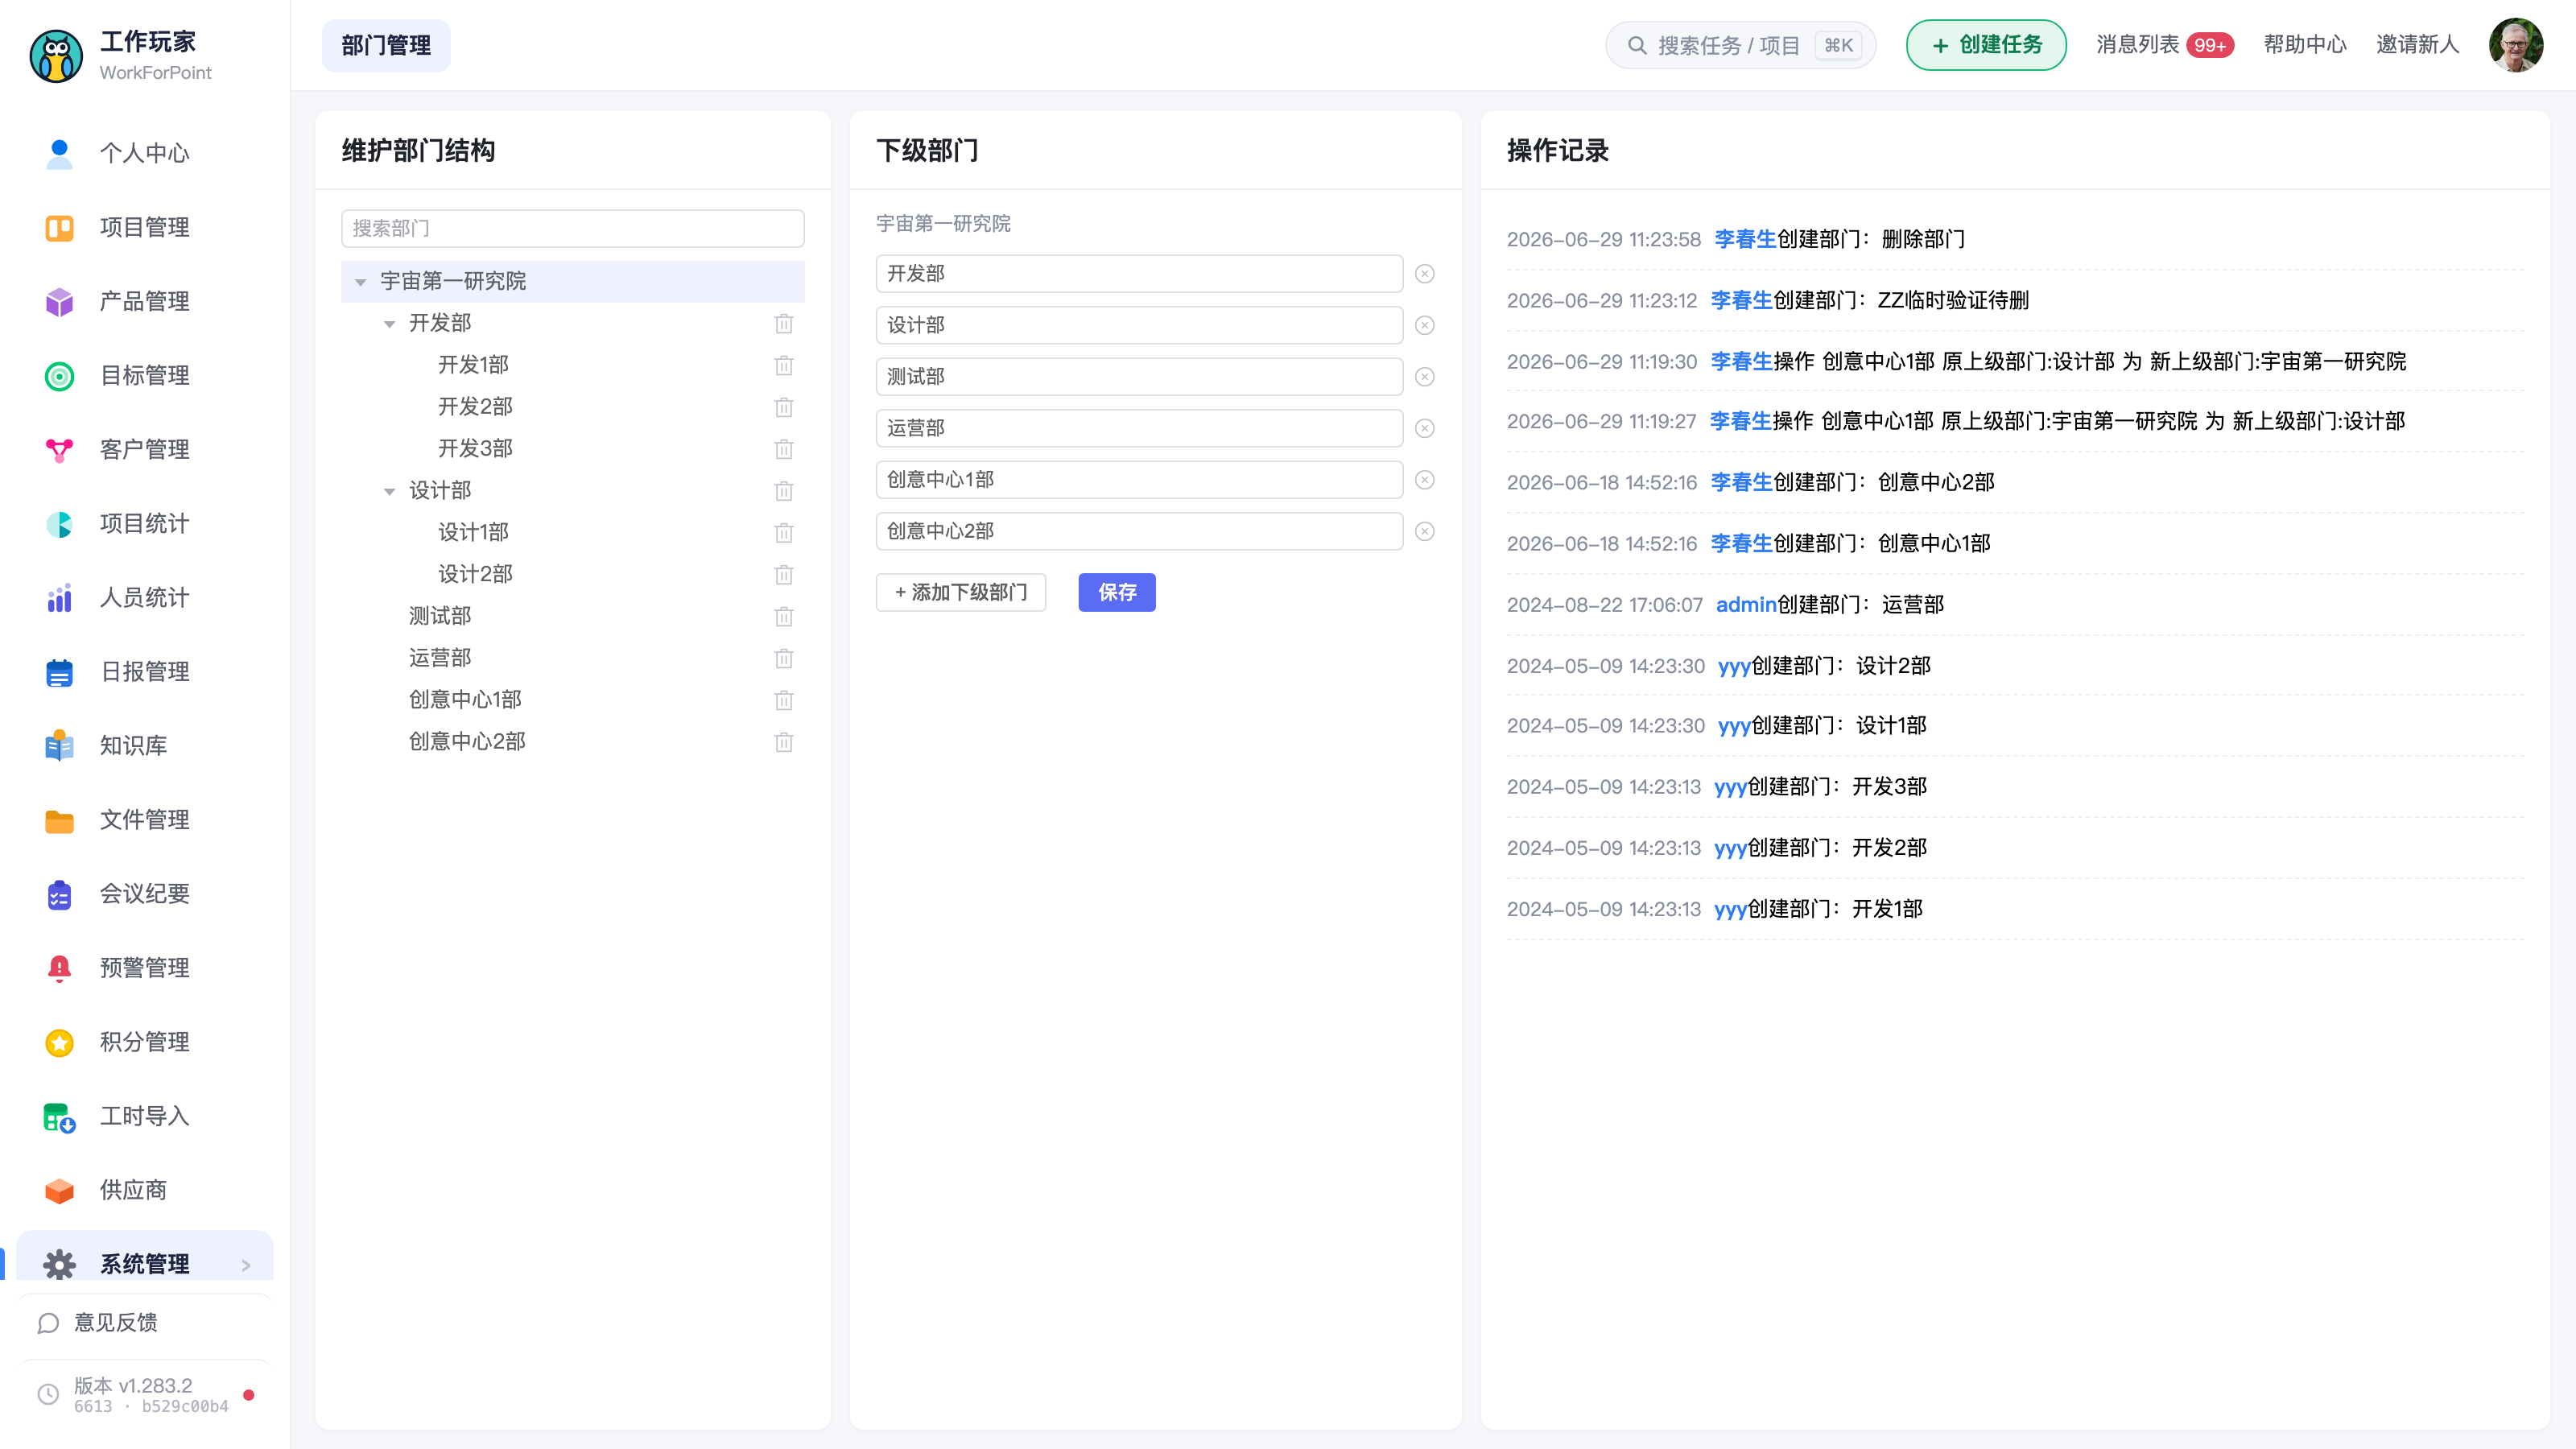Select the 部门管理 tab
This screenshot has width=2576, height=1449.
(386, 45)
